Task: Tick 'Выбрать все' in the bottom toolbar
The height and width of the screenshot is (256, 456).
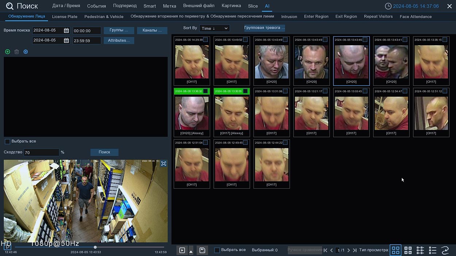Action: click(217, 250)
